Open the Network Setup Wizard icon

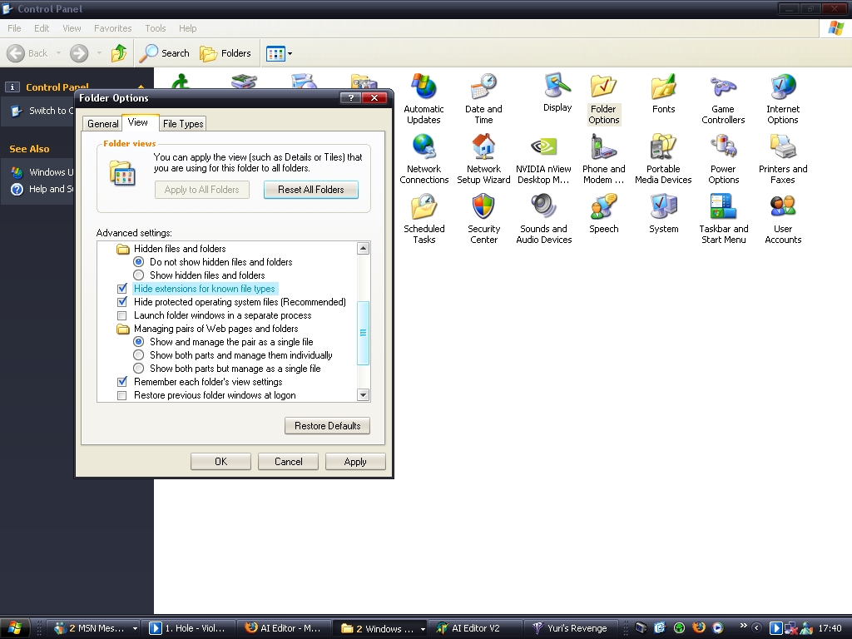point(483,148)
